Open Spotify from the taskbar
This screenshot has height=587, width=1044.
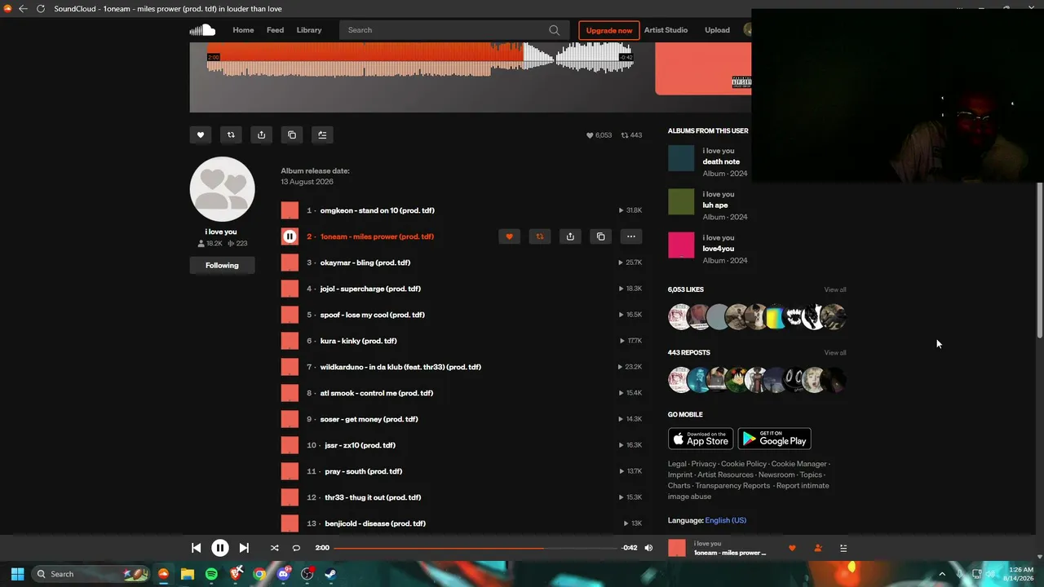211,574
